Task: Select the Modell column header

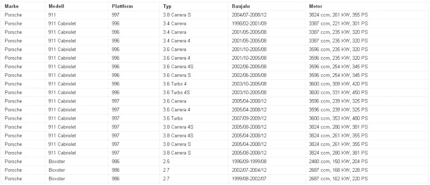Action: coord(56,6)
